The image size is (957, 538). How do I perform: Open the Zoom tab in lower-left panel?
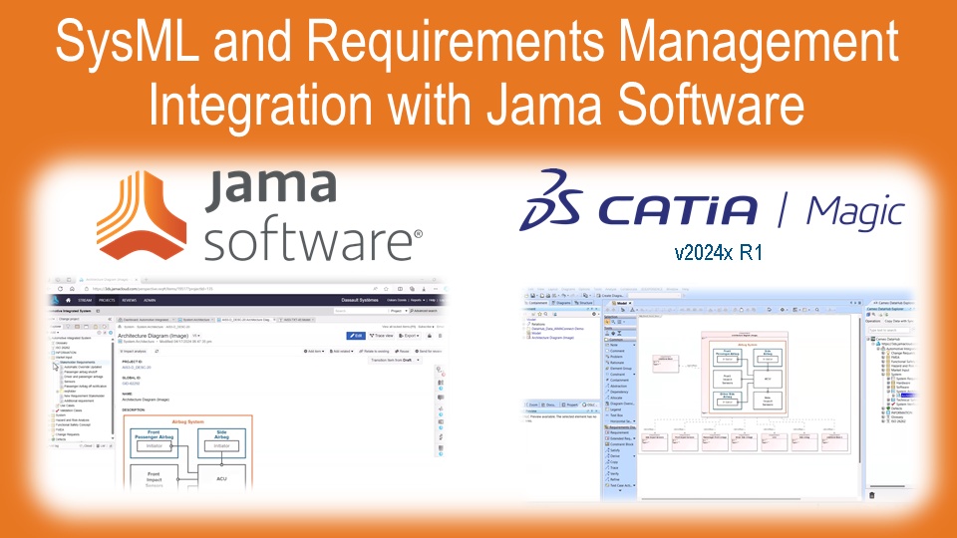point(532,404)
